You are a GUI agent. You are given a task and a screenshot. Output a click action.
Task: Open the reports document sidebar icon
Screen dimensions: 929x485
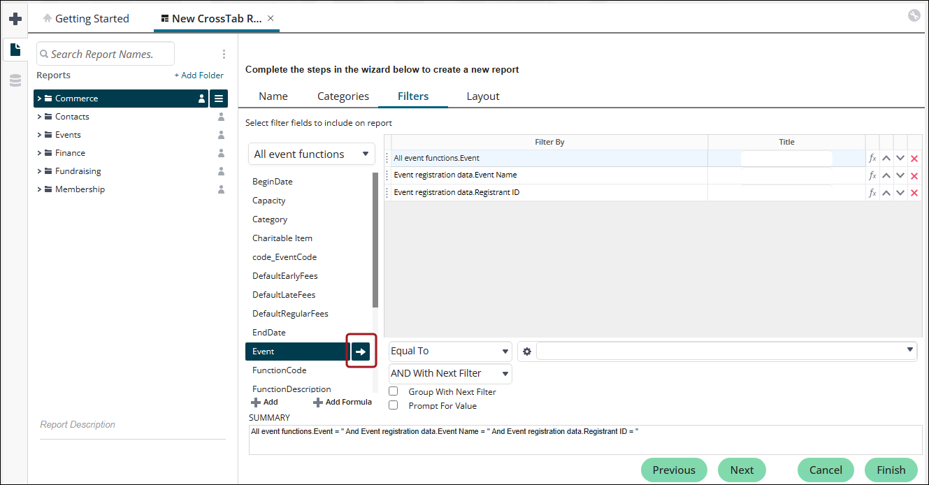click(x=15, y=50)
